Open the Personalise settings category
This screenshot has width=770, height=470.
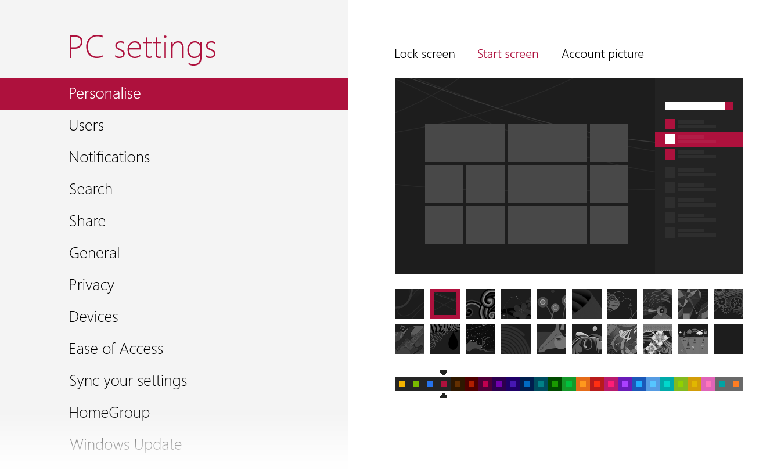[x=174, y=94]
